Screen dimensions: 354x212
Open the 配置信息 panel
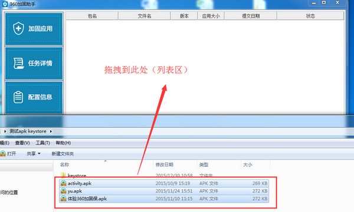pyautogui.click(x=34, y=97)
